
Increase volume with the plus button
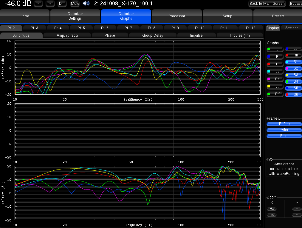coord(50,4)
